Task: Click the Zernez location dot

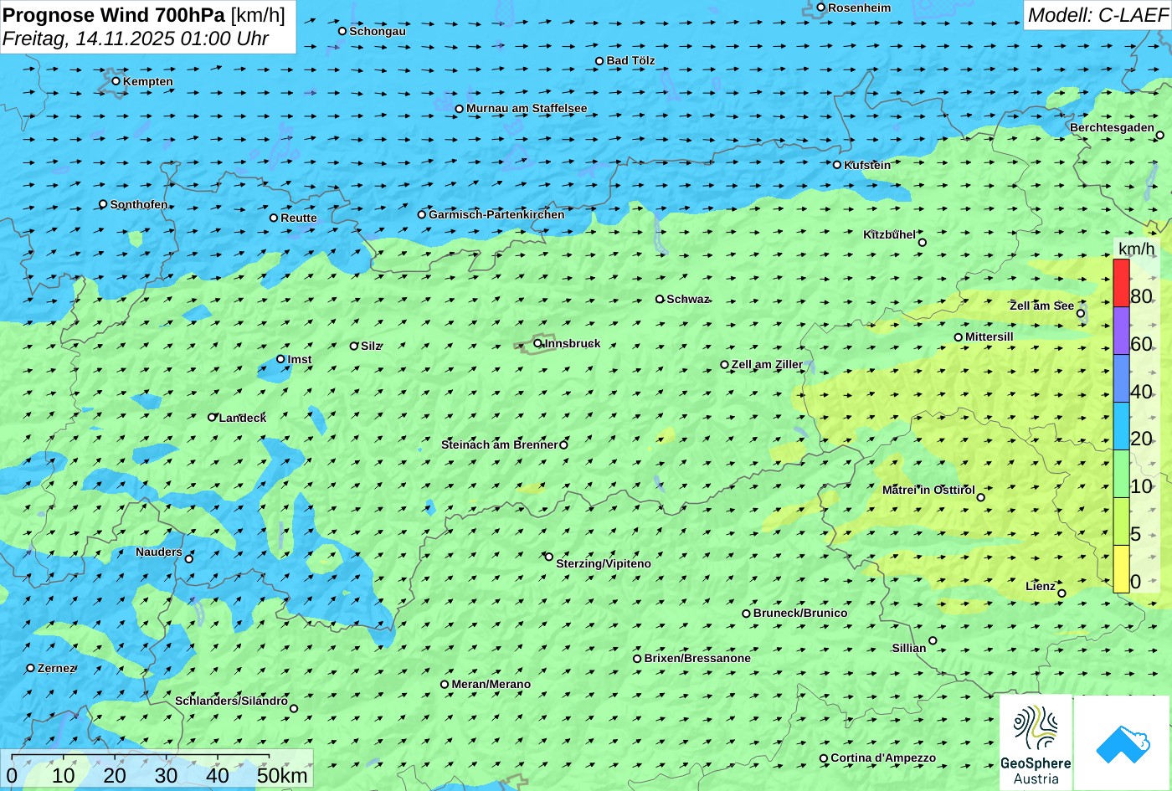Action: pyautogui.click(x=31, y=668)
